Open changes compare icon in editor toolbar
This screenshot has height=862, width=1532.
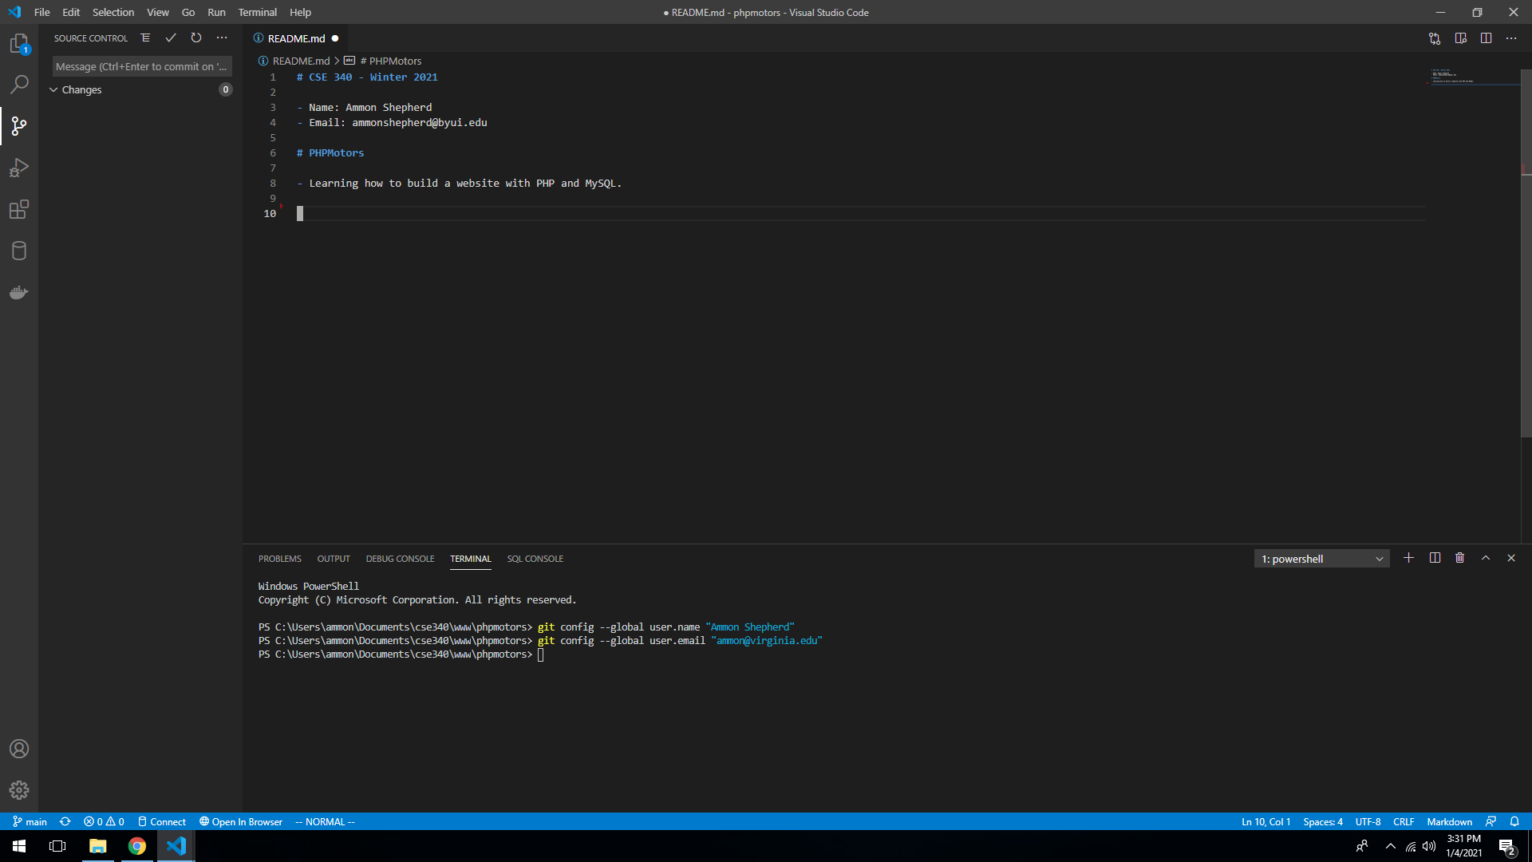click(x=1435, y=38)
